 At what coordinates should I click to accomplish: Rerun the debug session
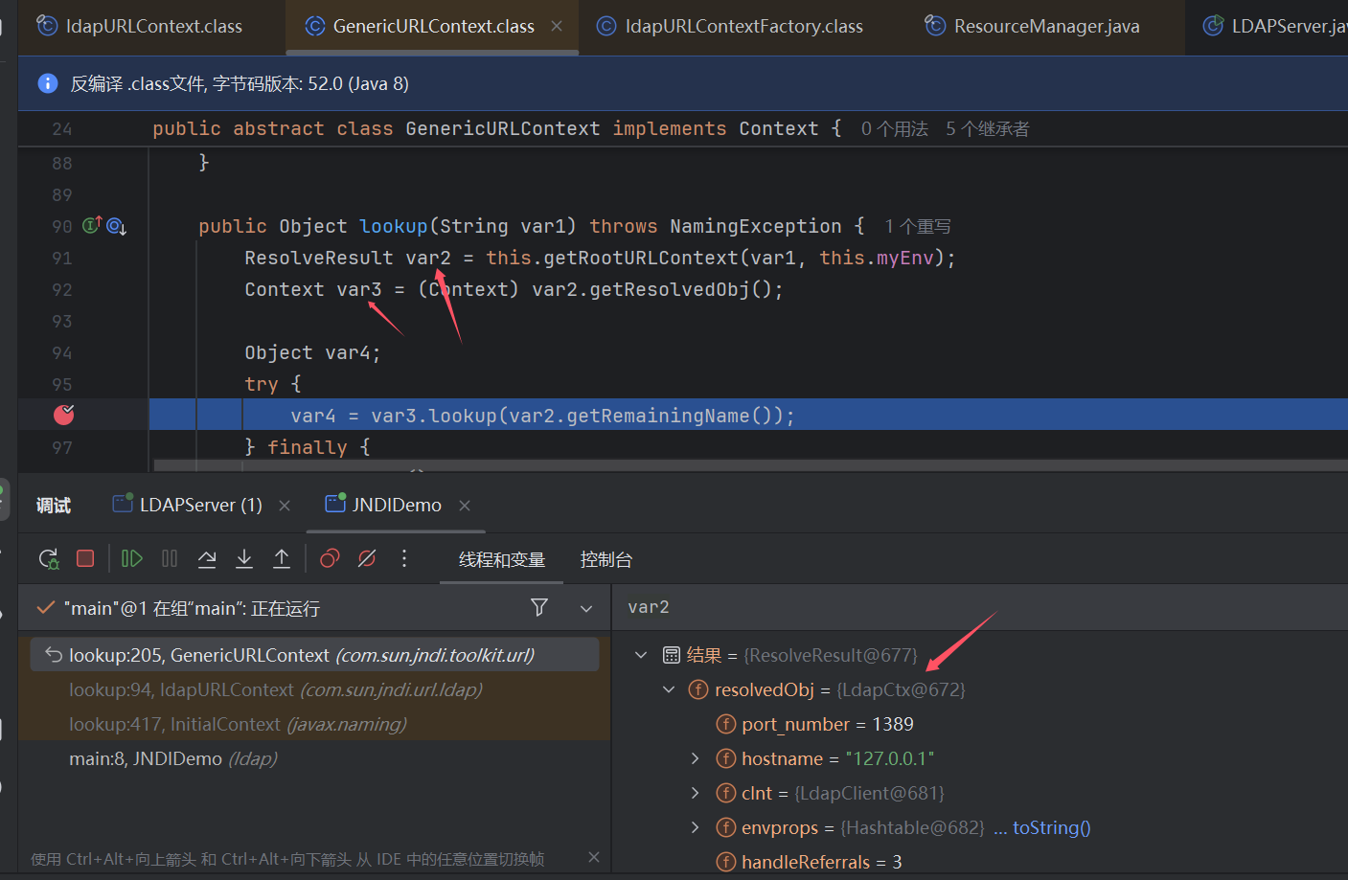point(48,558)
